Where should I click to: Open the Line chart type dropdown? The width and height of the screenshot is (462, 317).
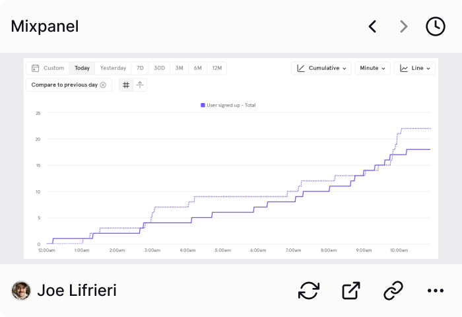[x=414, y=68]
